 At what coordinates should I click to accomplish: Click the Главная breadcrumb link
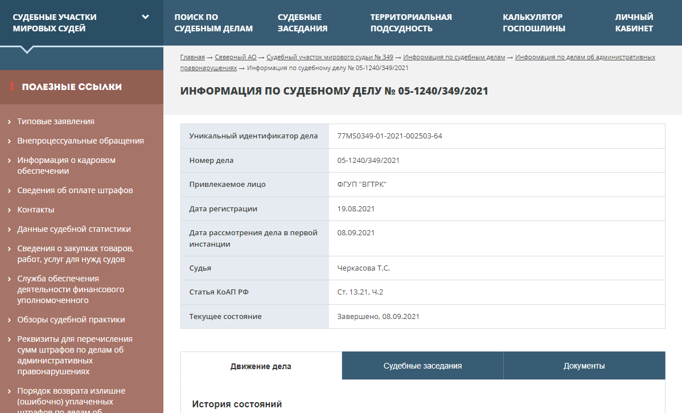point(192,57)
